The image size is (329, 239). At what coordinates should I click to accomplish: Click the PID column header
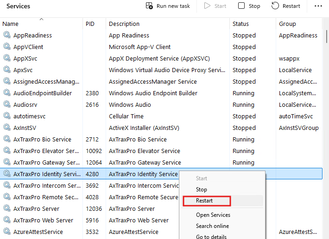tap(90, 24)
